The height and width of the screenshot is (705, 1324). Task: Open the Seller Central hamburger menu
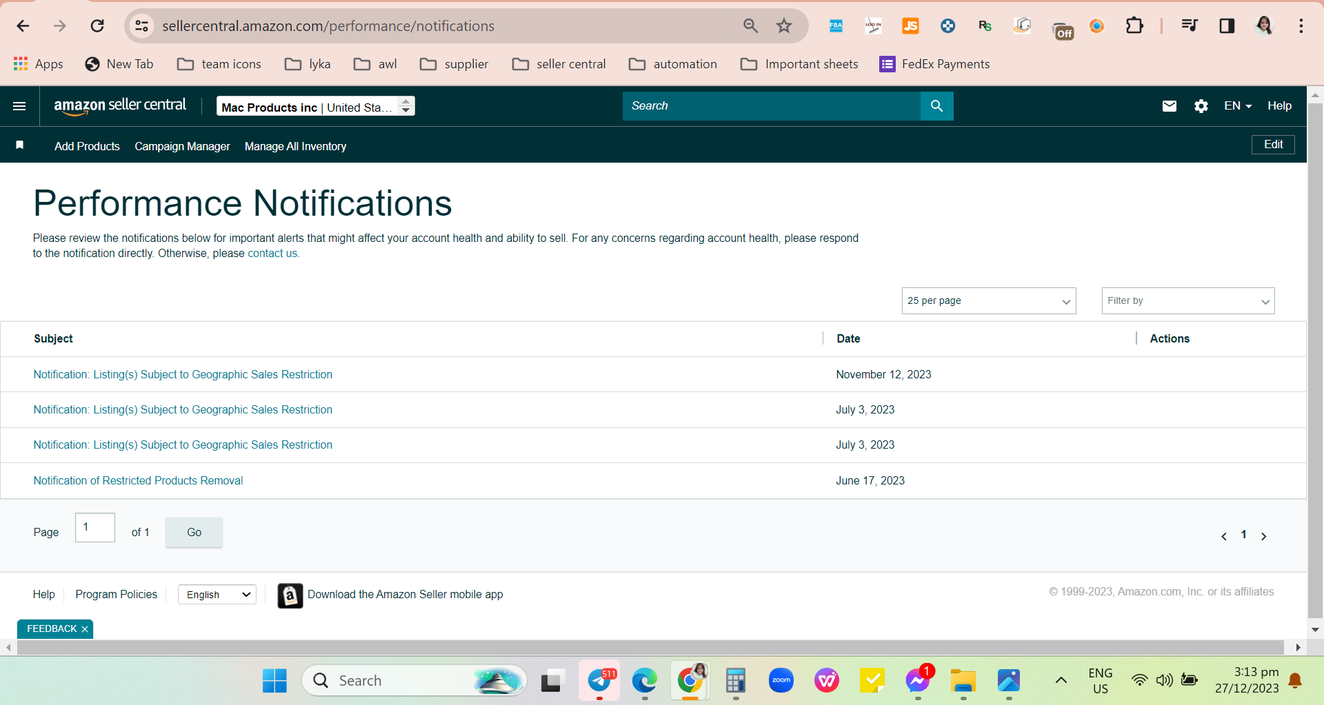coord(19,105)
